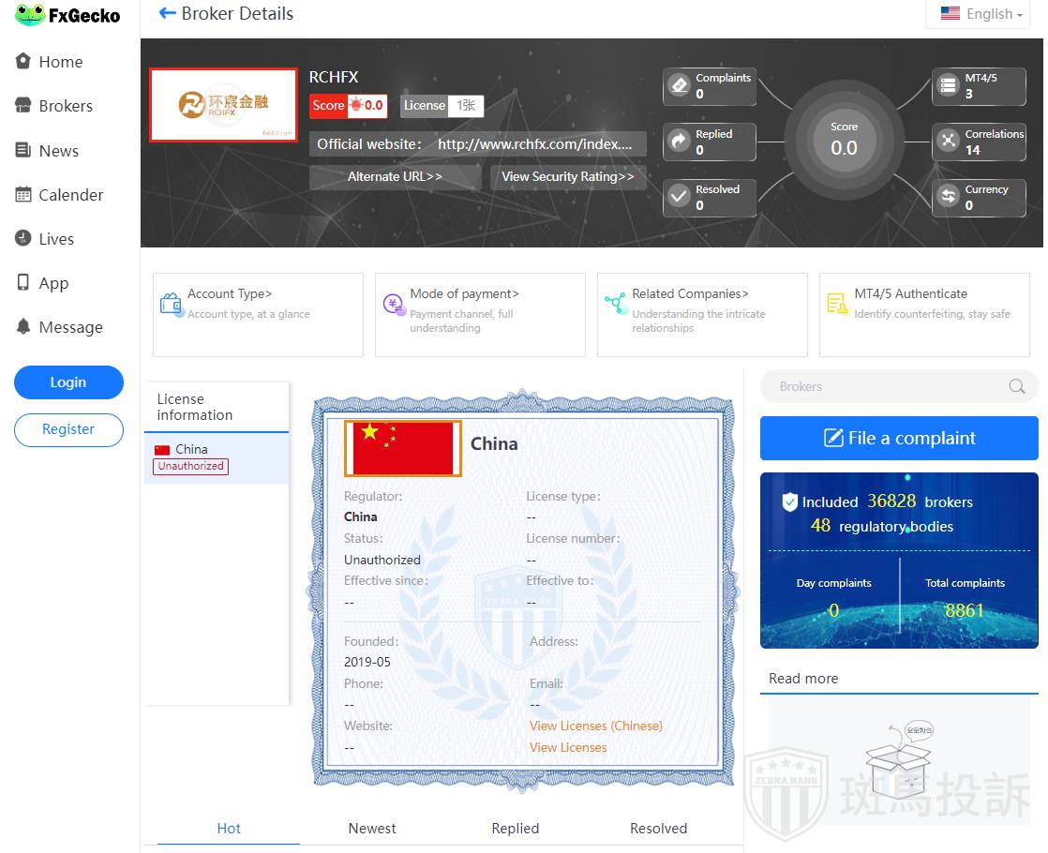Open Brokers in the sidebar menu
Image resolution: width=1048 pixels, height=853 pixels.
65,106
